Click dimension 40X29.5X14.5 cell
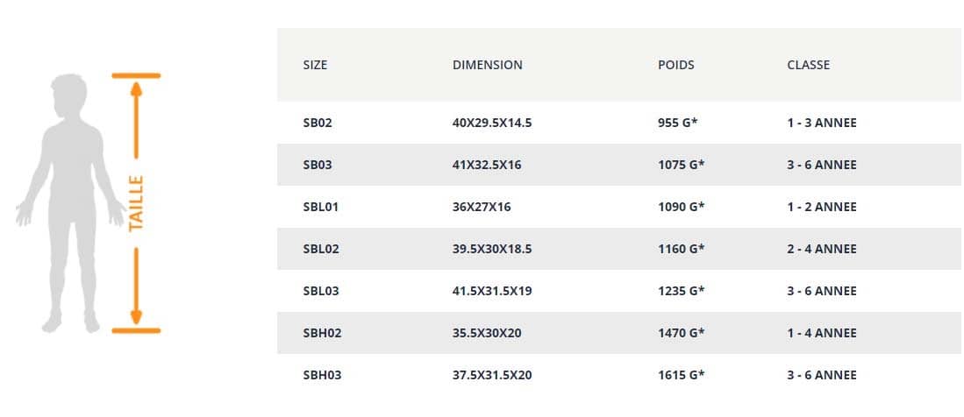Viewport: 964px width, 417px height. point(492,123)
